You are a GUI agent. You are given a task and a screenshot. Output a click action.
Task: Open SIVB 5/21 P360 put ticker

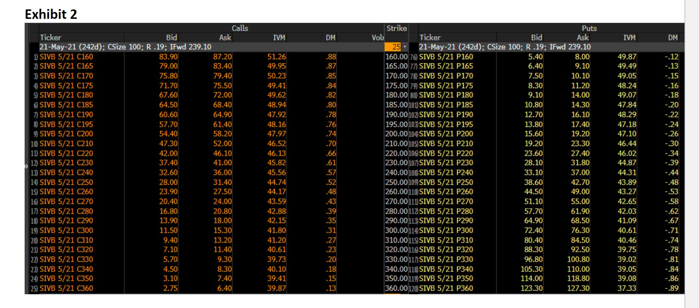[446, 288]
